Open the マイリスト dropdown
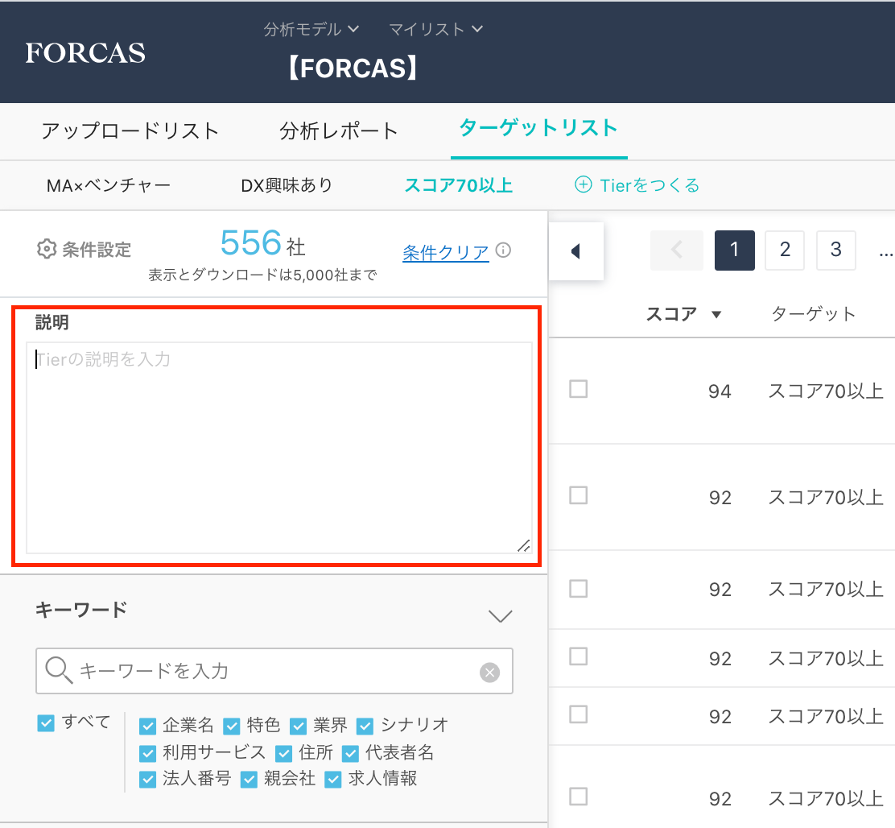895x828 pixels. pyautogui.click(x=435, y=29)
